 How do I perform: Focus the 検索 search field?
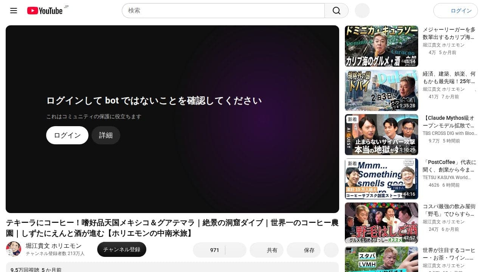coord(223,11)
